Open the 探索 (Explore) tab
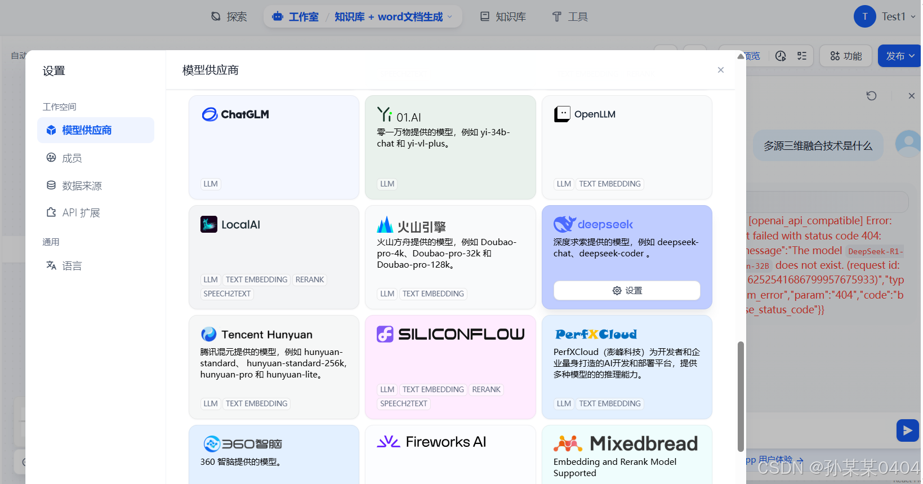Image resolution: width=923 pixels, height=484 pixels. pos(229,17)
